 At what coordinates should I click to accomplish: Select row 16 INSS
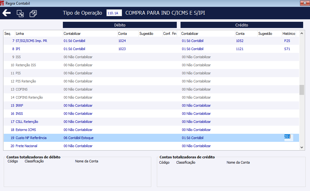pyautogui.click(x=151, y=114)
